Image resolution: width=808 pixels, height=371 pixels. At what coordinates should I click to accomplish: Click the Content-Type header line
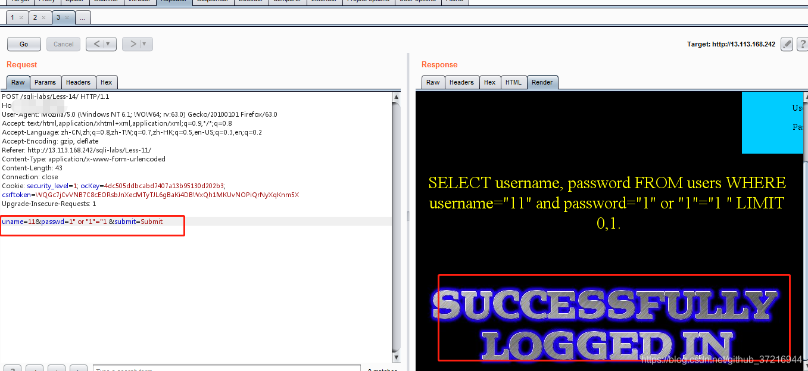tap(83, 159)
